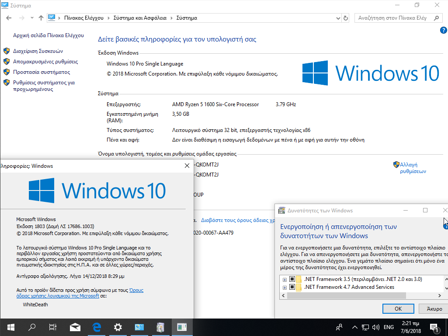Open the Action Center notifications icon
448x336 pixels.
click(x=434, y=327)
